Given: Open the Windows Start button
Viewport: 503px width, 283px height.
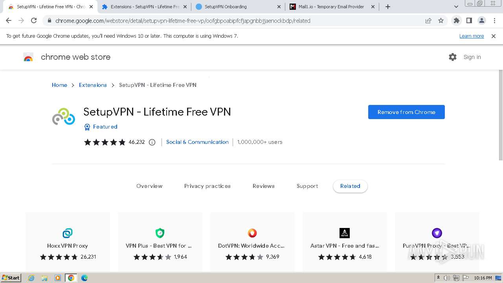Looking at the screenshot, I should (x=11, y=278).
